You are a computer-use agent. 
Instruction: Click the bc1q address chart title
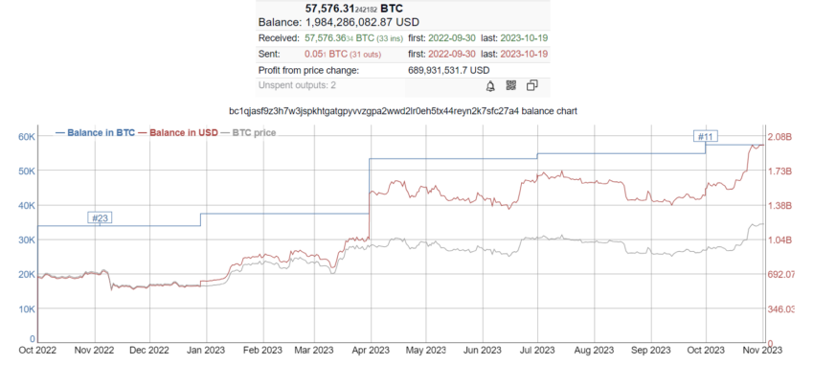[403, 112]
